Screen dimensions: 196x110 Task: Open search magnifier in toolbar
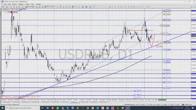pos(192,7)
